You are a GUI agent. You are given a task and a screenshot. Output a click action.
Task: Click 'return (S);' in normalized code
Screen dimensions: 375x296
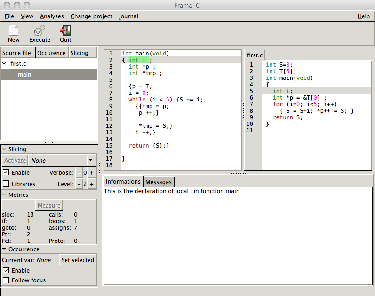(x=148, y=146)
